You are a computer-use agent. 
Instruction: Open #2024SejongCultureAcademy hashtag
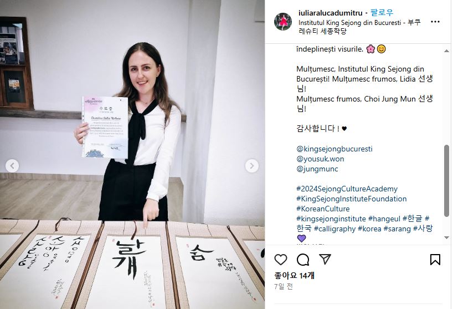pyautogui.click(x=347, y=189)
